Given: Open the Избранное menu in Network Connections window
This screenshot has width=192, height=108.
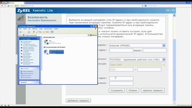Looking at the screenshot, I should (35, 29).
